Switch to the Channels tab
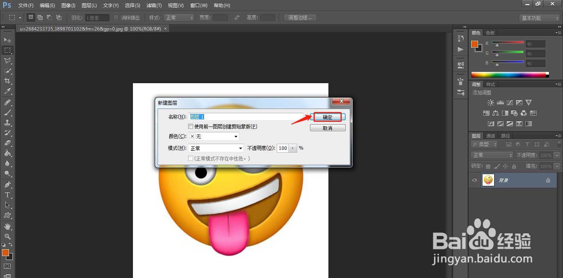The width and height of the screenshot is (563, 278). [491, 136]
